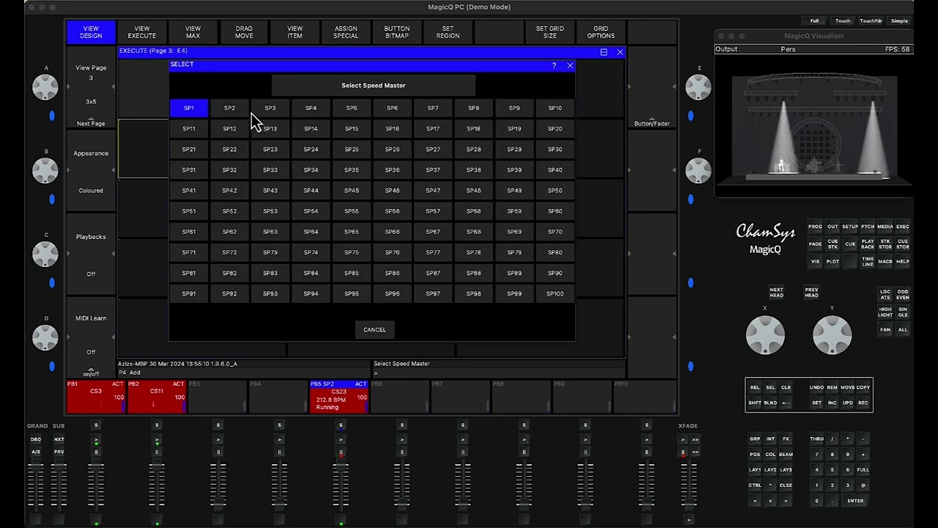Viewport: 938px width, 528px height.
Task: Click the PLOT console key
Action: pyautogui.click(x=832, y=262)
